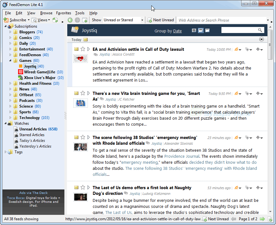Click the grey forward navigation arrow
Screen dimensions: 276x225
(77, 20)
